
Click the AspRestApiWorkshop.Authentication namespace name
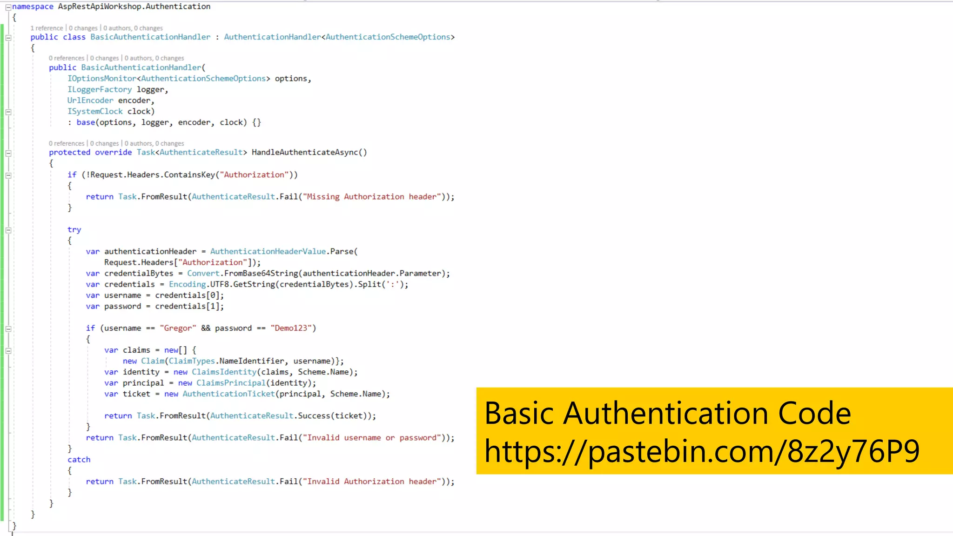[134, 7]
